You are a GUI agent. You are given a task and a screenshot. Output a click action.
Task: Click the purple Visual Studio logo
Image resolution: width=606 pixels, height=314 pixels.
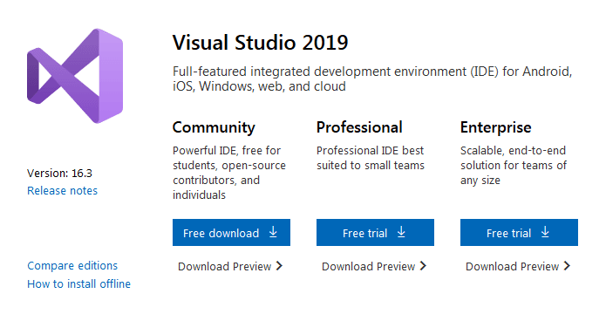(75, 76)
